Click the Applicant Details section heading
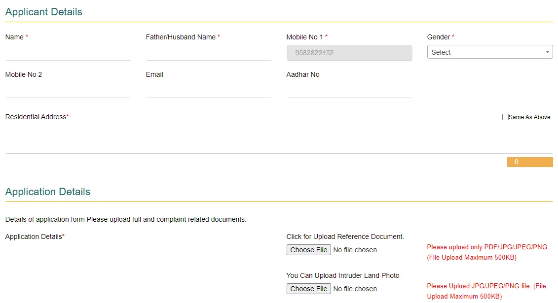The image size is (558, 303). pos(43,12)
